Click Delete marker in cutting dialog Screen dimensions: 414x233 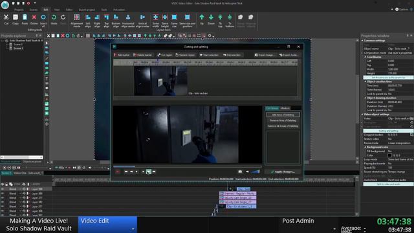pos(143,55)
